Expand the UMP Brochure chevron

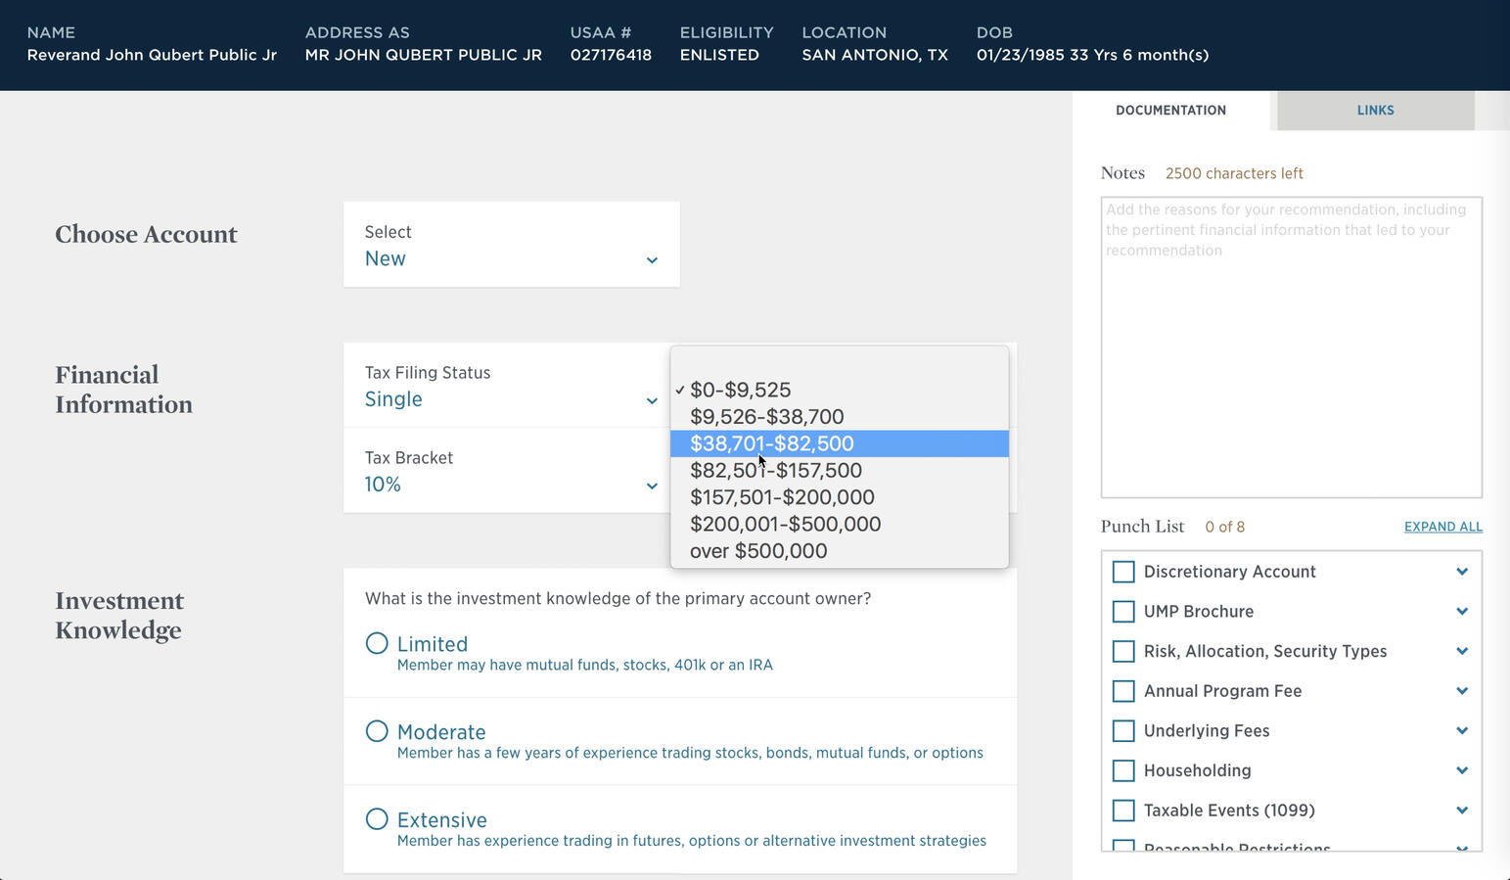click(x=1461, y=612)
